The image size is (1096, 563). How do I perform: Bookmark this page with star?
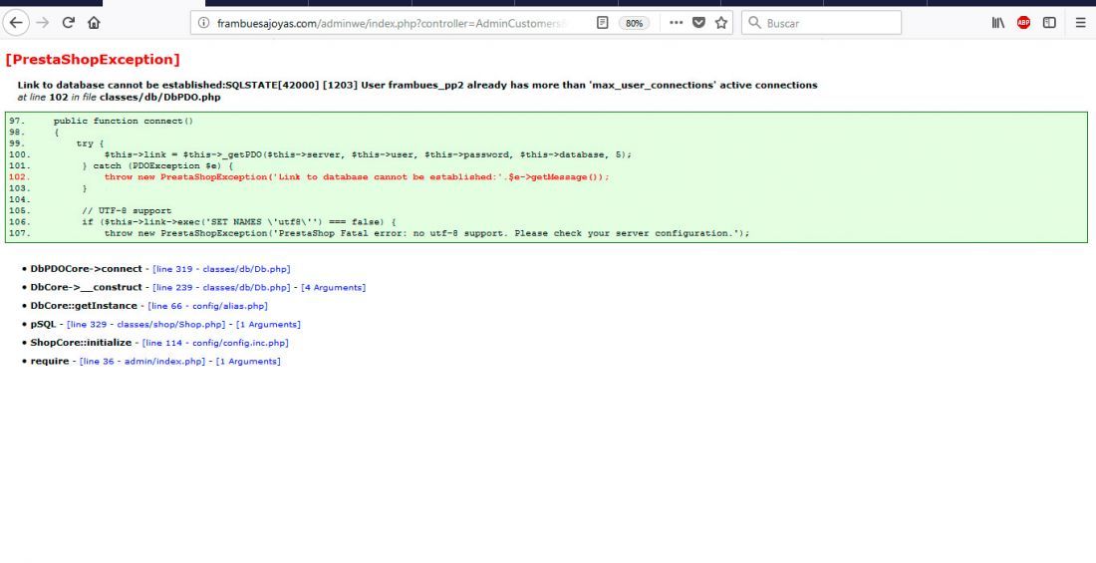(x=720, y=23)
